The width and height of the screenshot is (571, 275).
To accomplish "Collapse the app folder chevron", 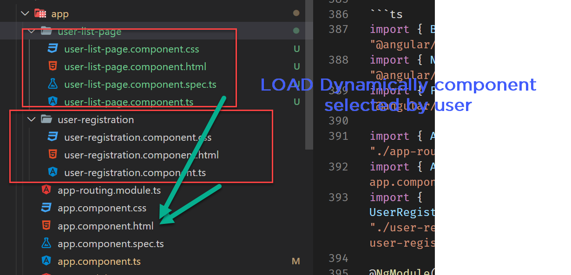I will click(x=25, y=14).
